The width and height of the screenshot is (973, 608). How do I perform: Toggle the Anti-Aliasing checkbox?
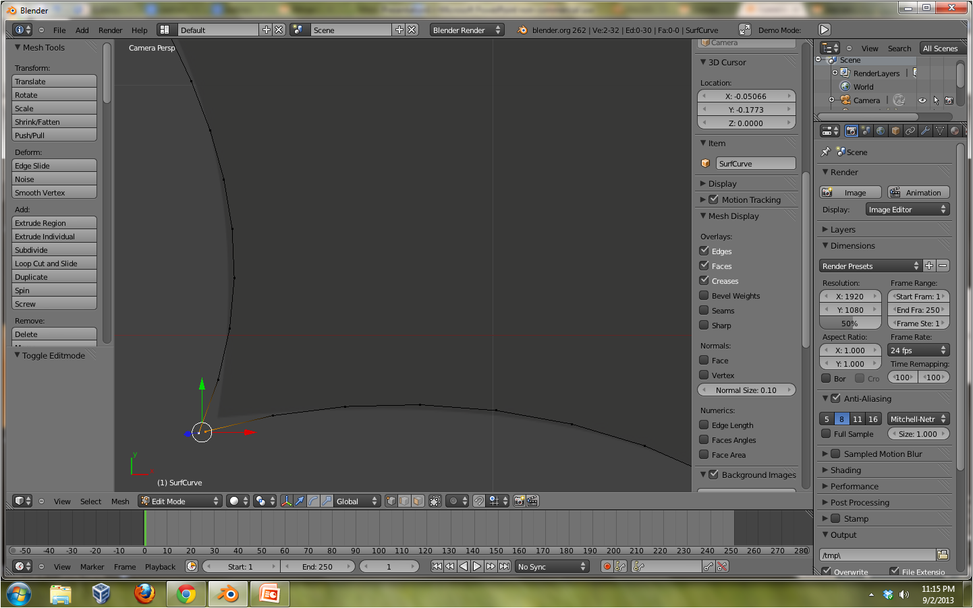pyautogui.click(x=835, y=398)
